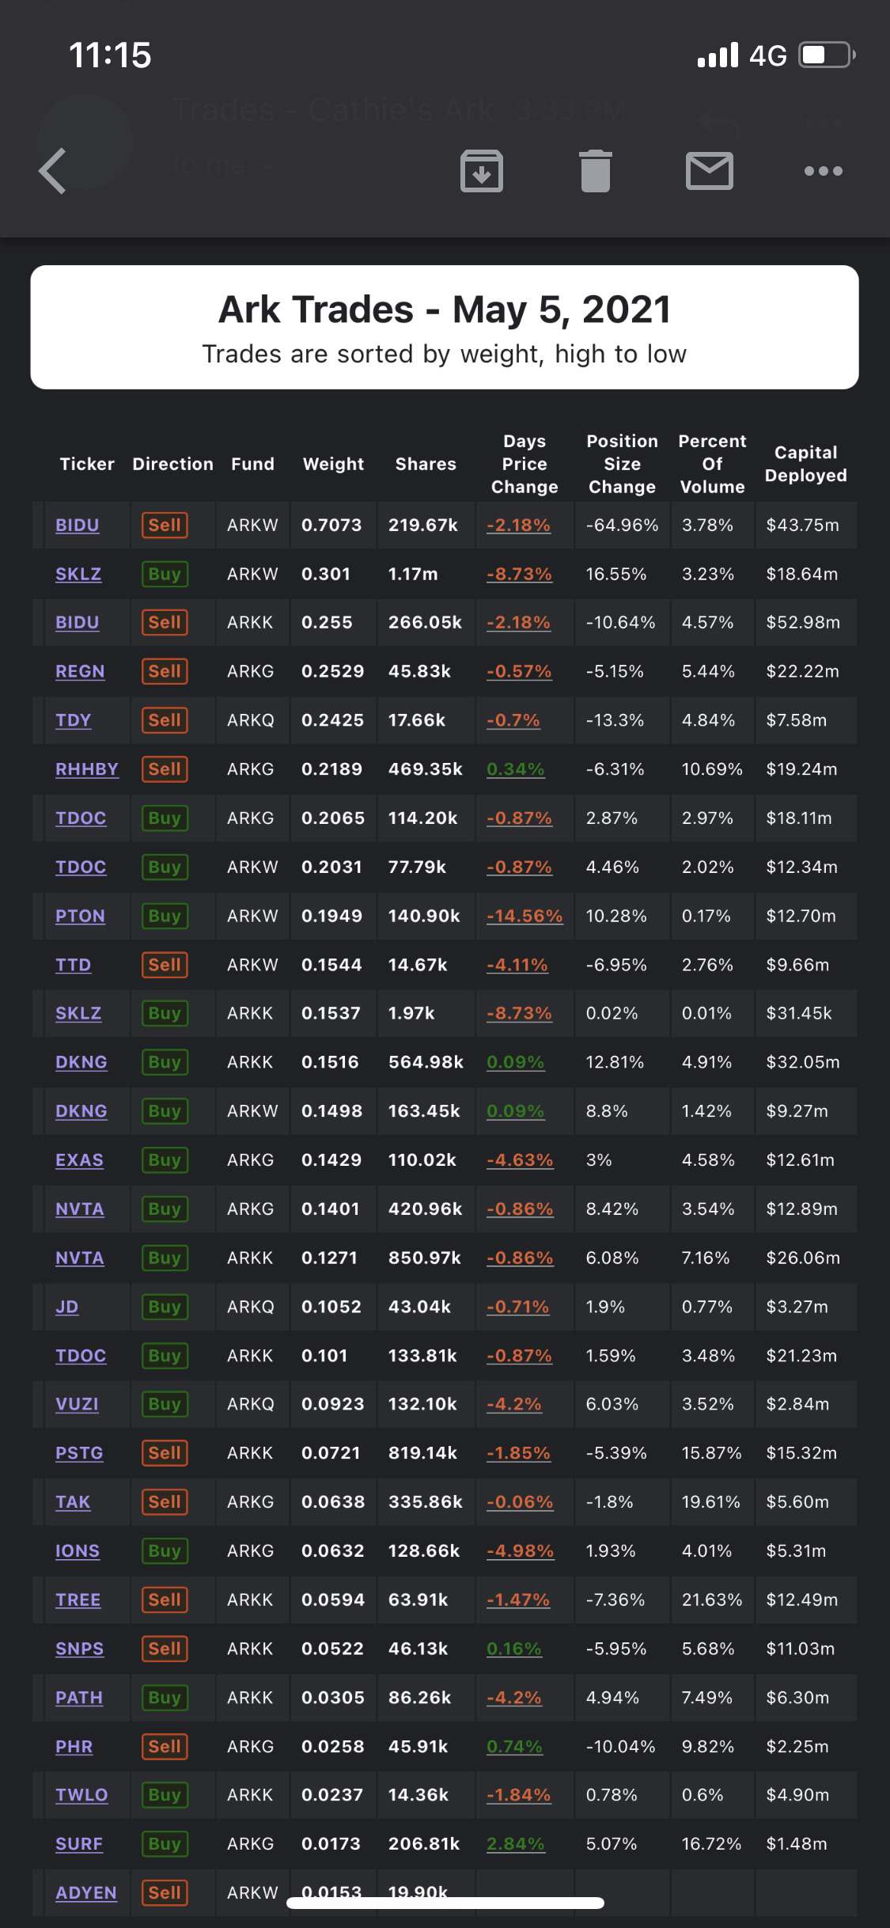
Task: Select the Buy badge in the PTON row
Action: (165, 917)
